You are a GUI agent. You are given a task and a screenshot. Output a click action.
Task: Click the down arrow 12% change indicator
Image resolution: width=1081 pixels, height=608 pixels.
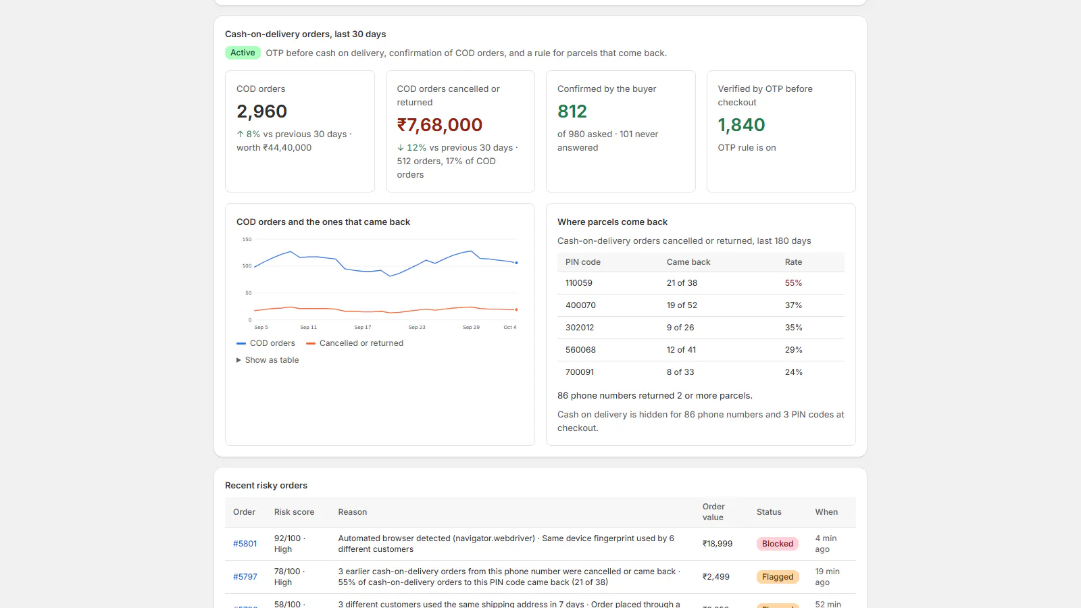click(x=411, y=148)
